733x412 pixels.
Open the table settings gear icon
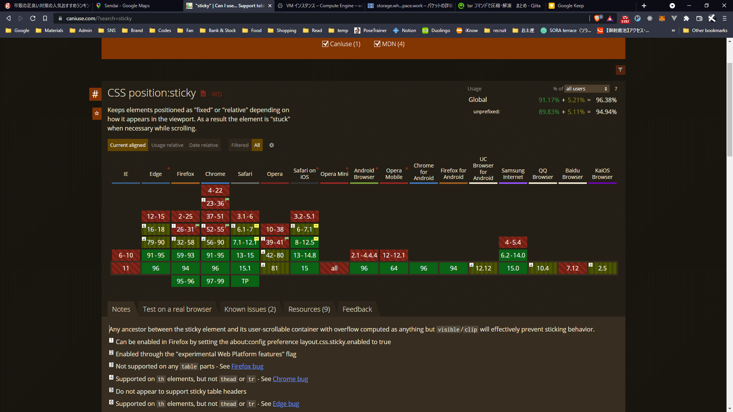tap(271, 145)
